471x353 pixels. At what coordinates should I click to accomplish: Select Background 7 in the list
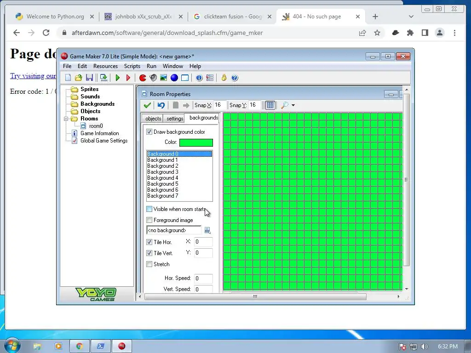[x=179, y=196]
